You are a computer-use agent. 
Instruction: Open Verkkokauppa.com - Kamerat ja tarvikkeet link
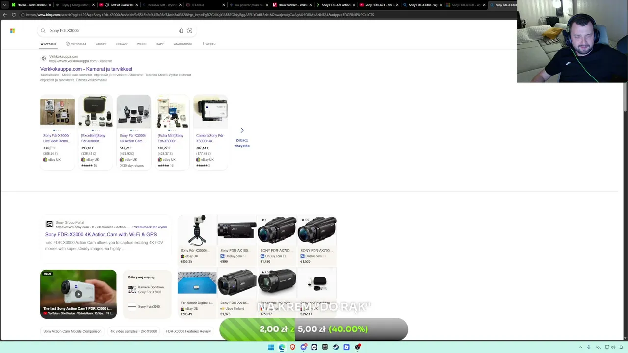coord(86,69)
